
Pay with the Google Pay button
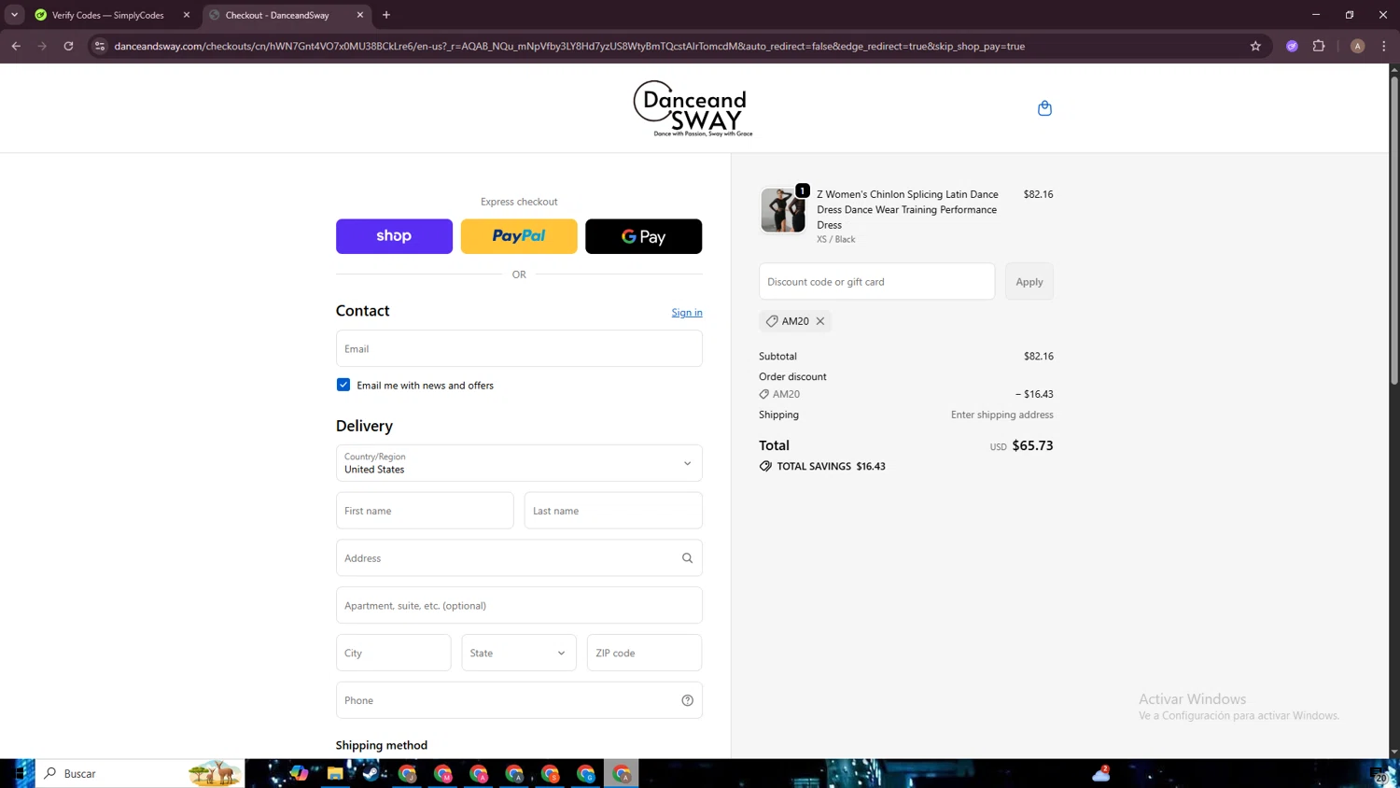coord(643,236)
